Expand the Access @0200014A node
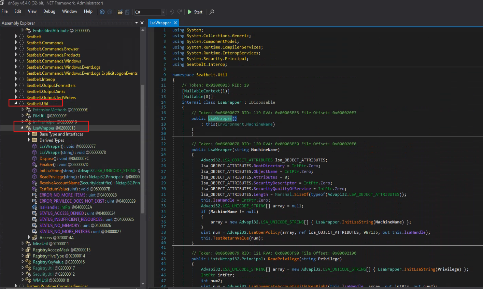 coord(29,237)
